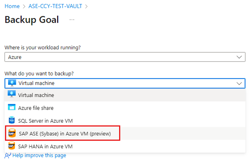Click the selected Virtual machine icon in combo box
Viewport: 249px width, 165px height.
[12, 83]
